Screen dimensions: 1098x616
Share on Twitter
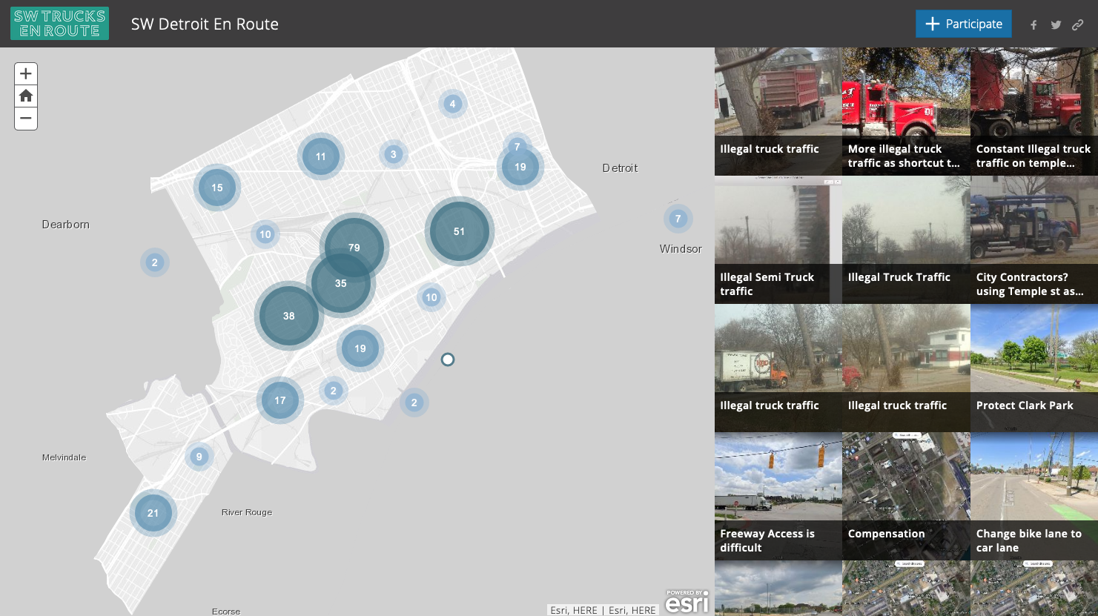[x=1056, y=24]
